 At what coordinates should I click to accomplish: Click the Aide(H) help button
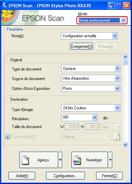point(22,176)
